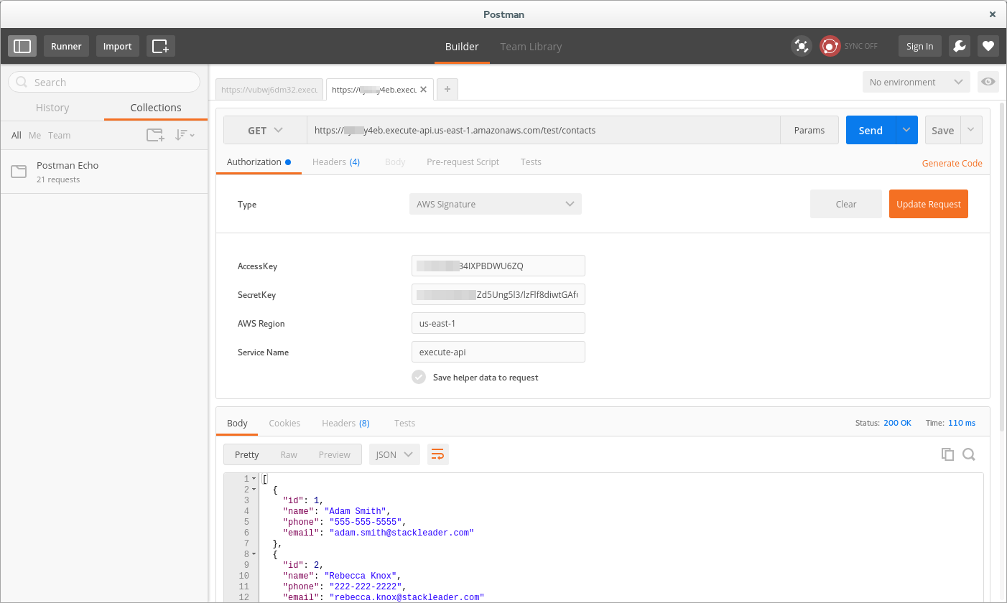The width and height of the screenshot is (1007, 603).
Task: Click the Save button
Action: pos(942,130)
